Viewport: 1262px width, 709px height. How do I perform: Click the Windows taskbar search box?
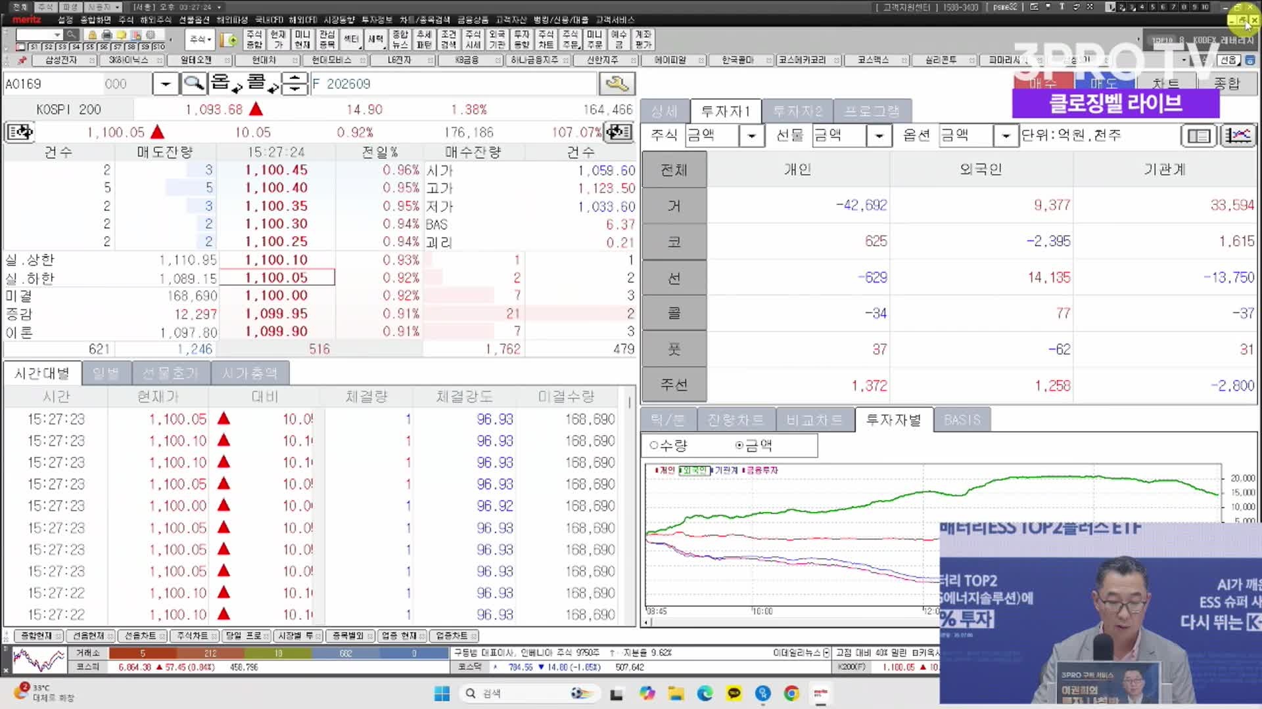[x=529, y=693]
